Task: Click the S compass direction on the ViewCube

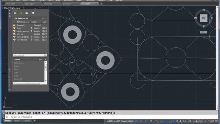Action: pos(203,26)
